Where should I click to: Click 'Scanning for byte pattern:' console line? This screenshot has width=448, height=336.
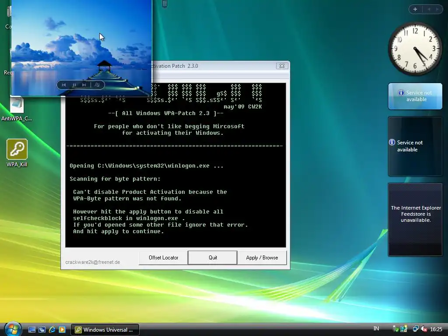[x=115, y=179]
